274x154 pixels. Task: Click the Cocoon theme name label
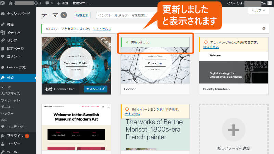(x=130, y=89)
